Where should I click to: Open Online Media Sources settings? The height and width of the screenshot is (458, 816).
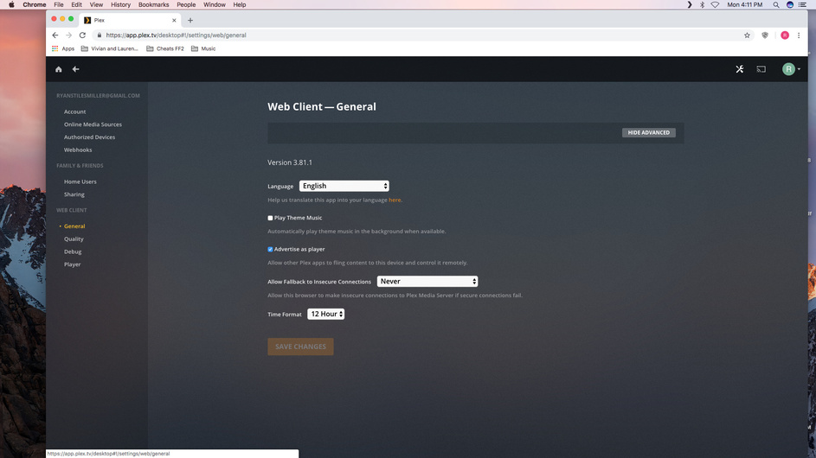click(93, 124)
